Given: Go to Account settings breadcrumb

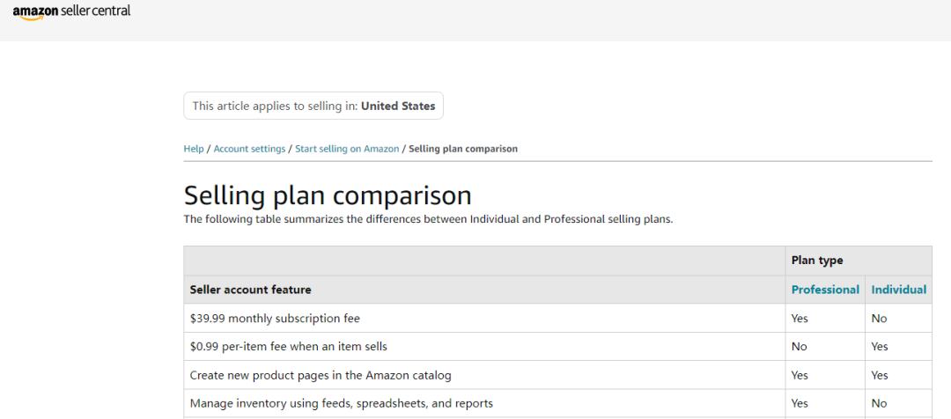Looking at the screenshot, I should pyautogui.click(x=249, y=149).
